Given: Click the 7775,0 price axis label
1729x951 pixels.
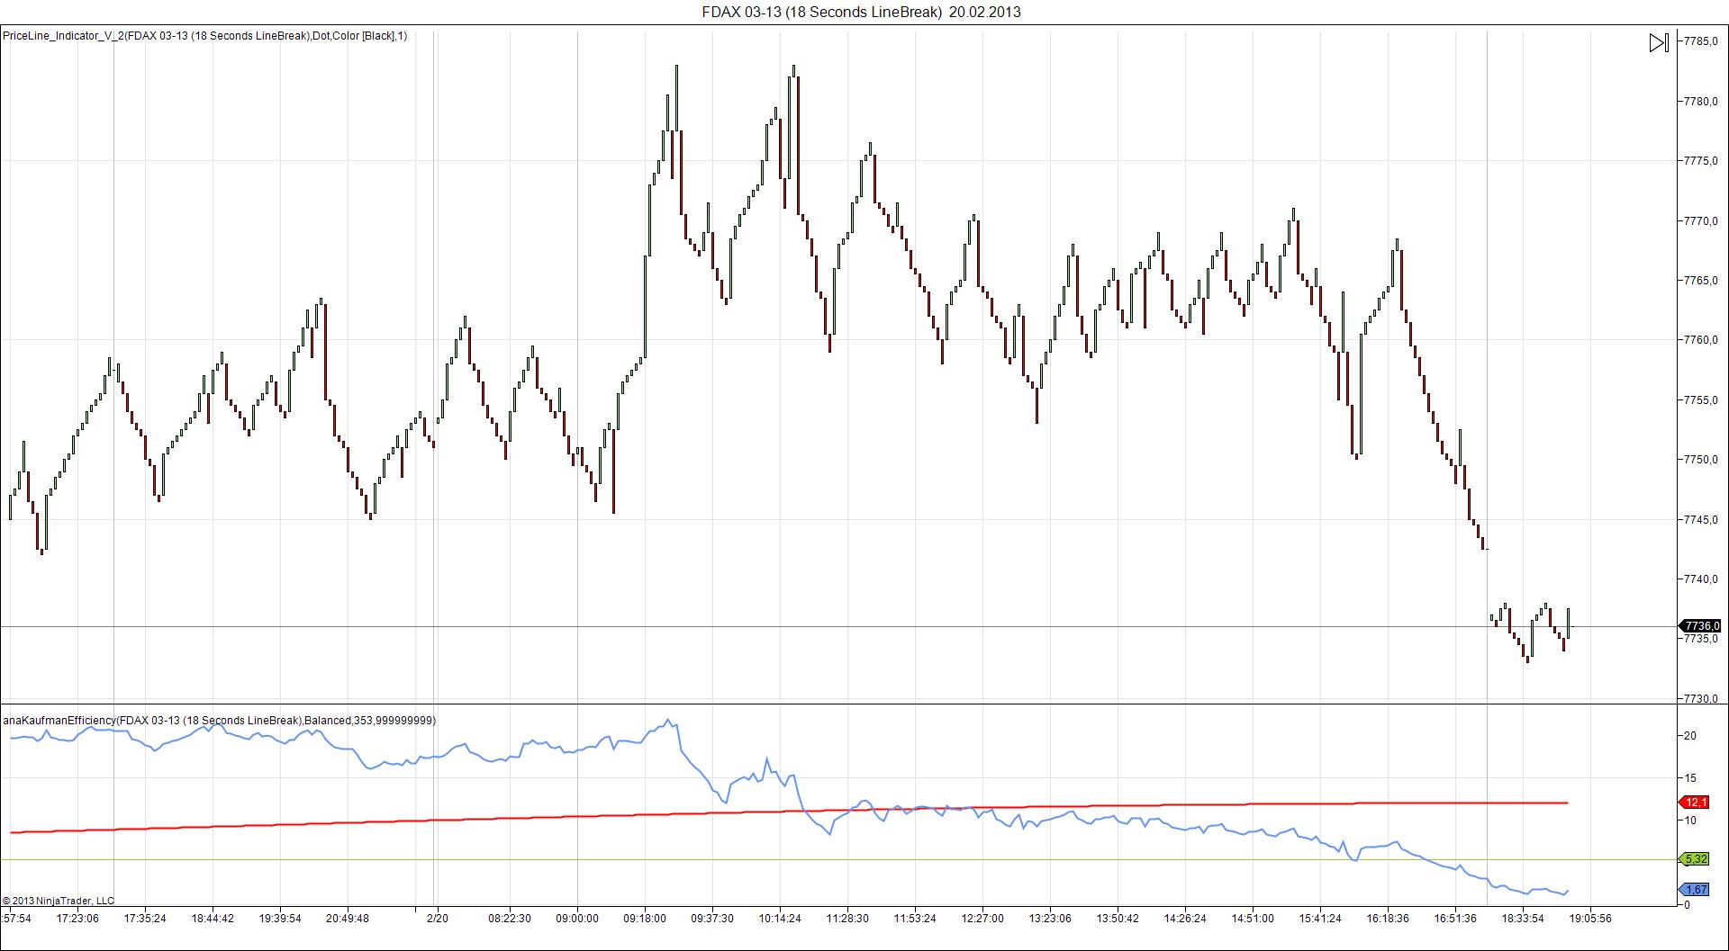Looking at the screenshot, I should tap(1702, 161).
